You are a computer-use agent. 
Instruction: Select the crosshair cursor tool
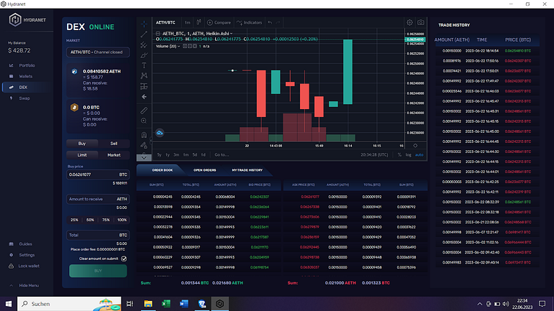[144, 24]
